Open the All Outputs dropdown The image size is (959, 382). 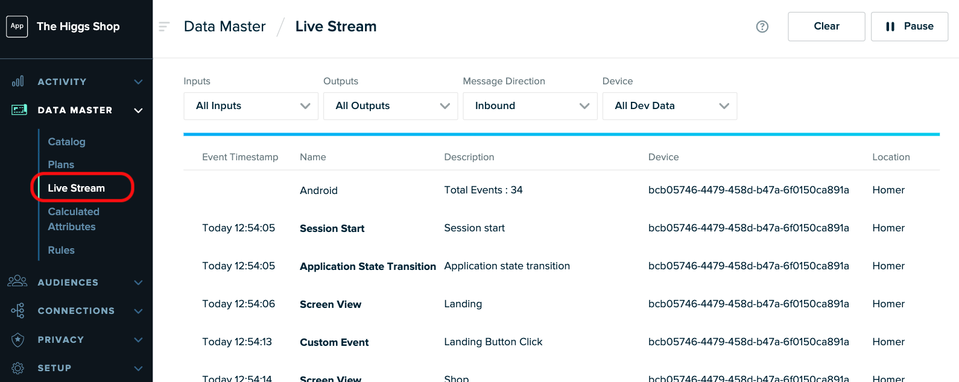pos(390,106)
